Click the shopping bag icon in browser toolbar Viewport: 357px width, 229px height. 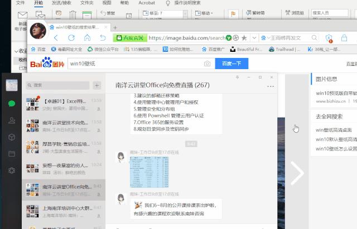(x=344, y=38)
